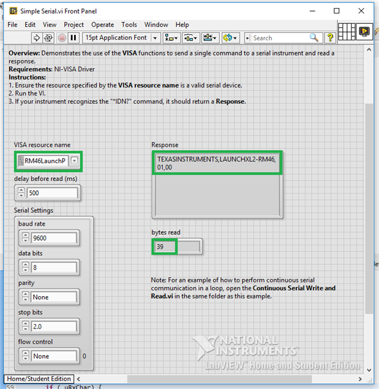Screen dimensions: 379x389
Task: Click the baud rate stepper arrows
Action: [x=25, y=238]
